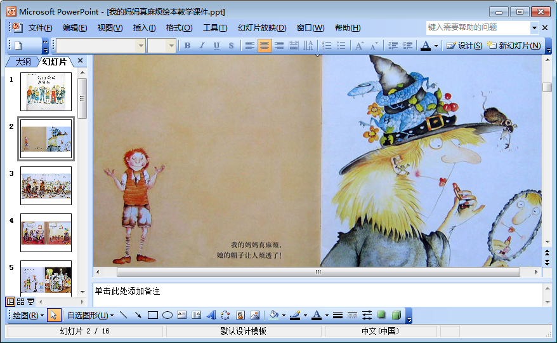Open fill color dropdown arrow
The width and height of the screenshot is (557, 343).
[284, 316]
